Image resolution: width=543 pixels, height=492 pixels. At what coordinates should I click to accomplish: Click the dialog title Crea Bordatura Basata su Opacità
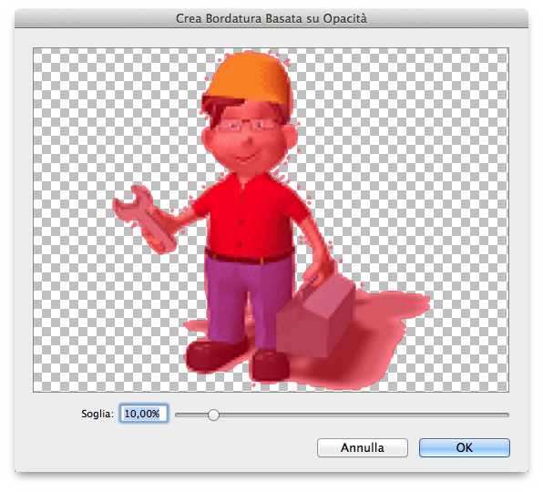click(271, 18)
